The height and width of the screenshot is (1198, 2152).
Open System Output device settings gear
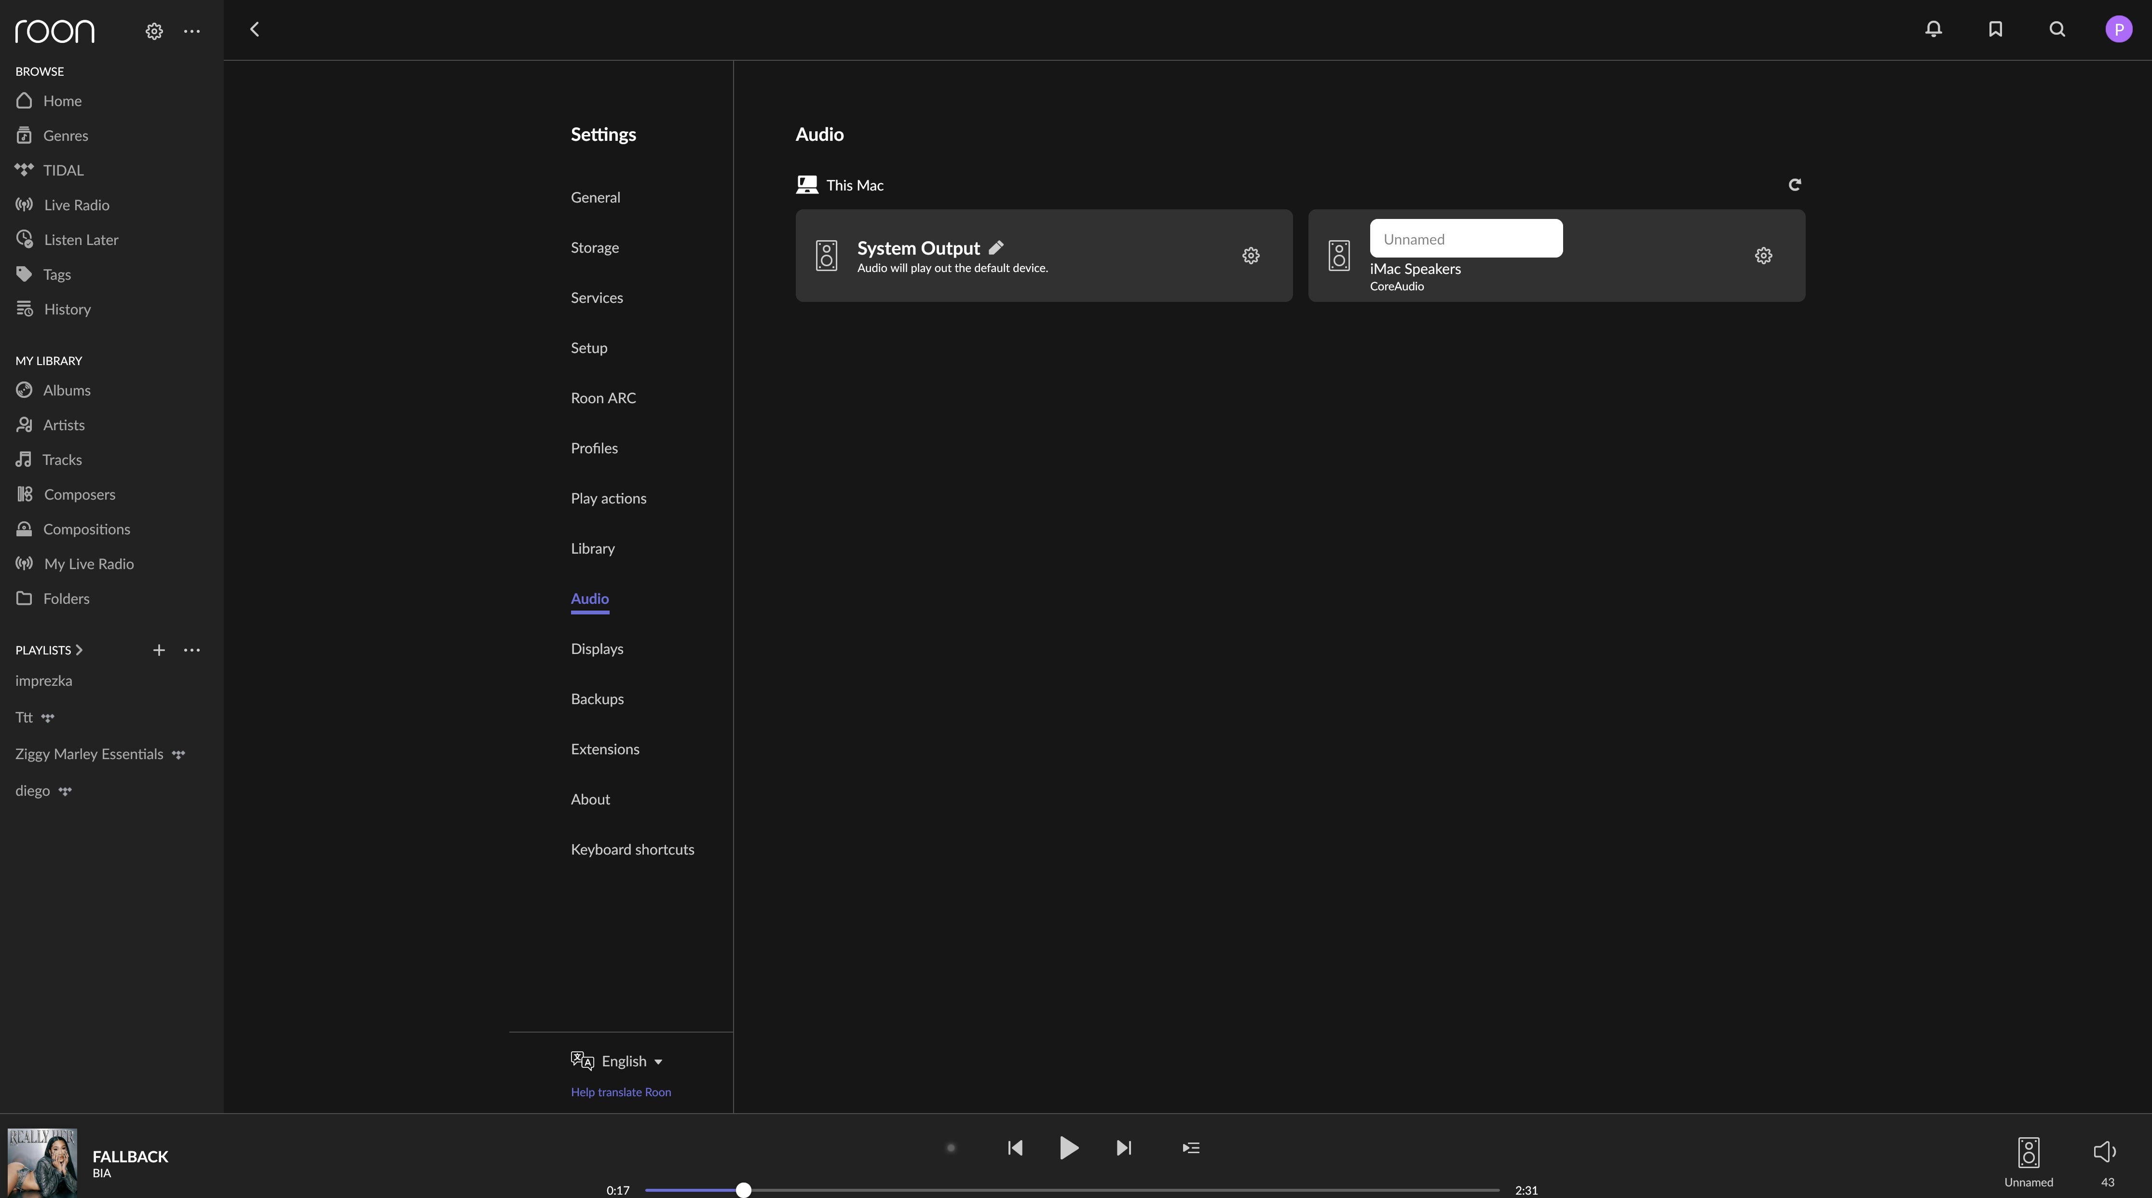tap(1251, 256)
